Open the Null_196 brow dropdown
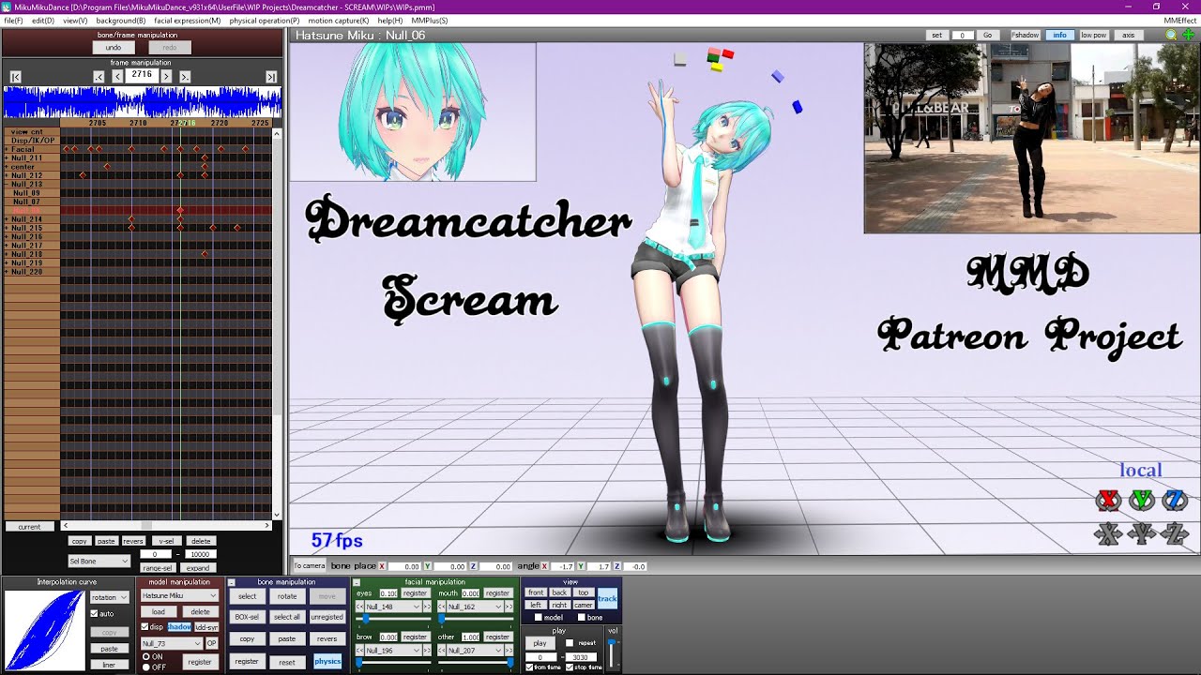The height and width of the screenshot is (675, 1201). coord(393,650)
